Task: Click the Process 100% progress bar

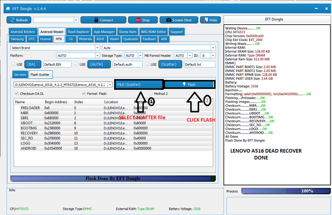Action: [286, 191]
